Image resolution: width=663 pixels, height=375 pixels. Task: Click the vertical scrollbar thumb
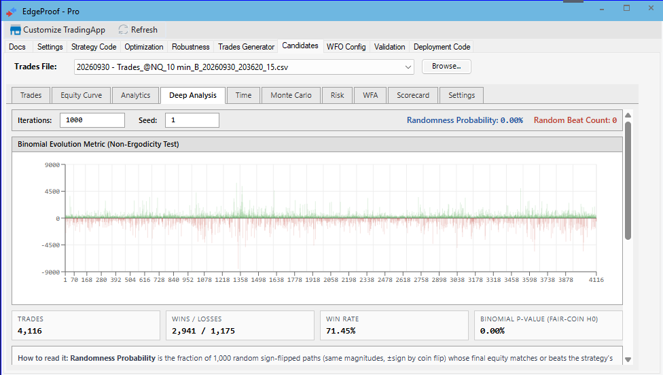coord(628,181)
